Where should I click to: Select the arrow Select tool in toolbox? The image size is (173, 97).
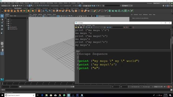click(2, 16)
